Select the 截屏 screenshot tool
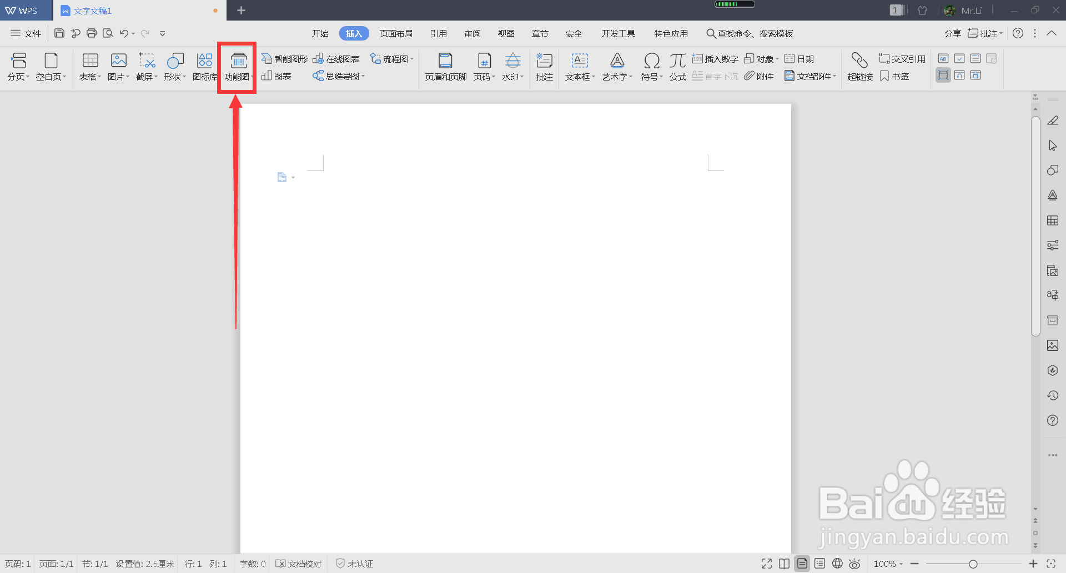 coord(147,67)
